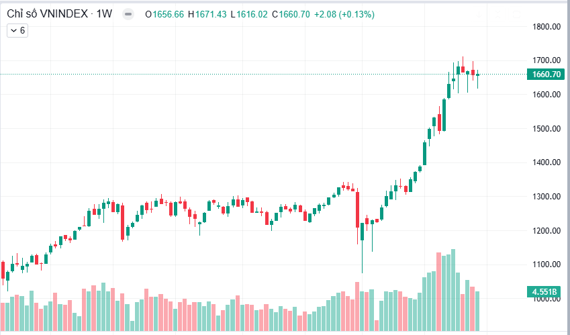Select the tallest green volume bar
The height and width of the screenshot is (335, 570).
(453, 290)
